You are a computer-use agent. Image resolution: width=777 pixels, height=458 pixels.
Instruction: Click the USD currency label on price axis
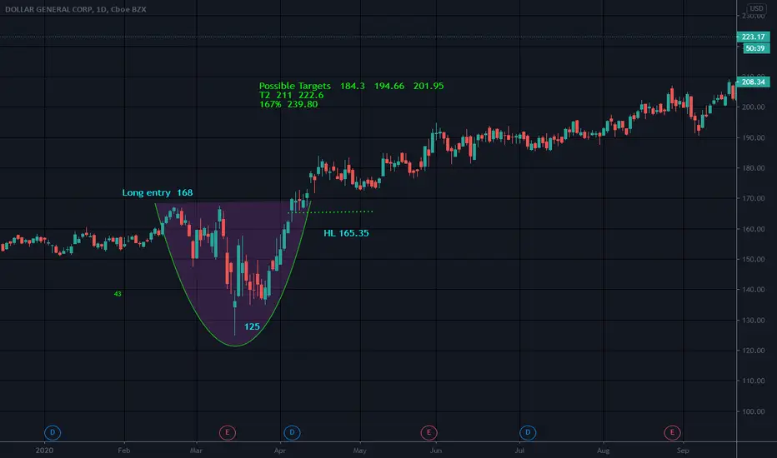pos(756,8)
